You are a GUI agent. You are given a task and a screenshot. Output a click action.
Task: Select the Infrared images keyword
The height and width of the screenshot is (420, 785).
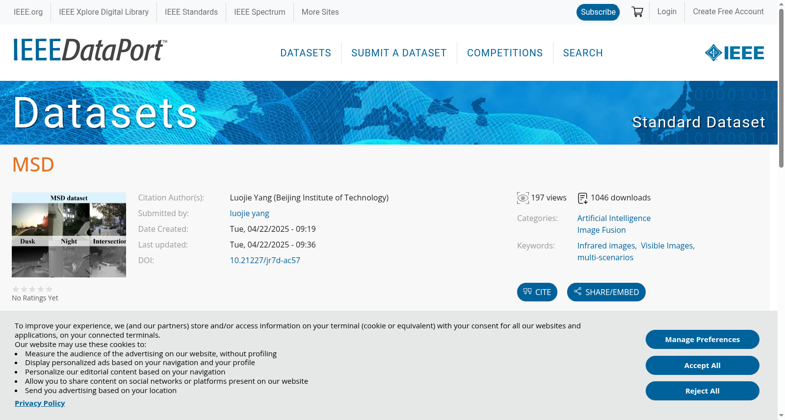click(606, 246)
